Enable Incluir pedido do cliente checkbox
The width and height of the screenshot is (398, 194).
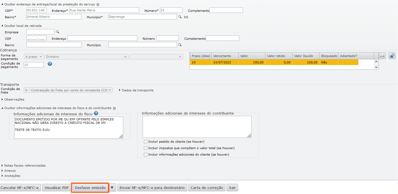coord(146,142)
